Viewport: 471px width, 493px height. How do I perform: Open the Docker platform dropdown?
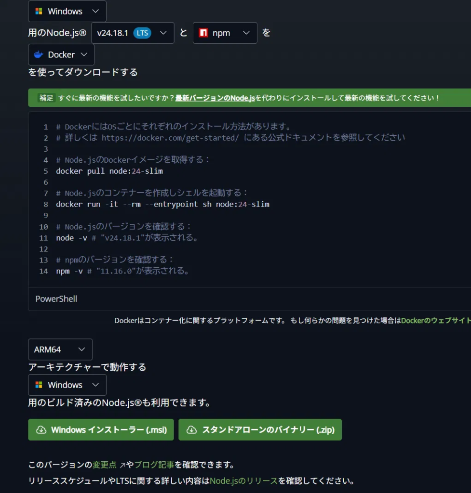[61, 55]
